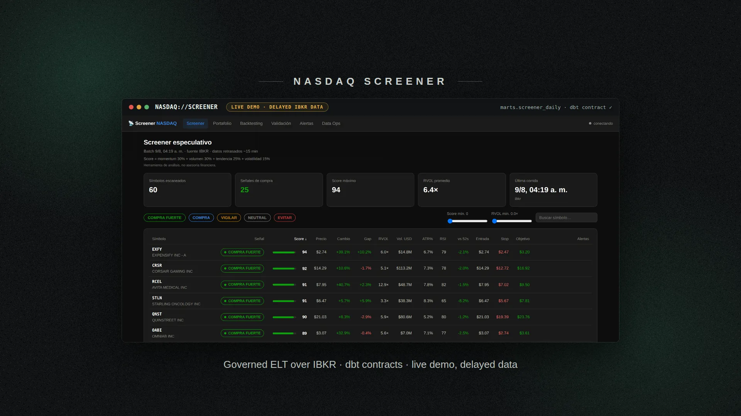741x416 pixels.
Task: Focus the 'Buscar símbolo' search field
Action: coord(566,218)
